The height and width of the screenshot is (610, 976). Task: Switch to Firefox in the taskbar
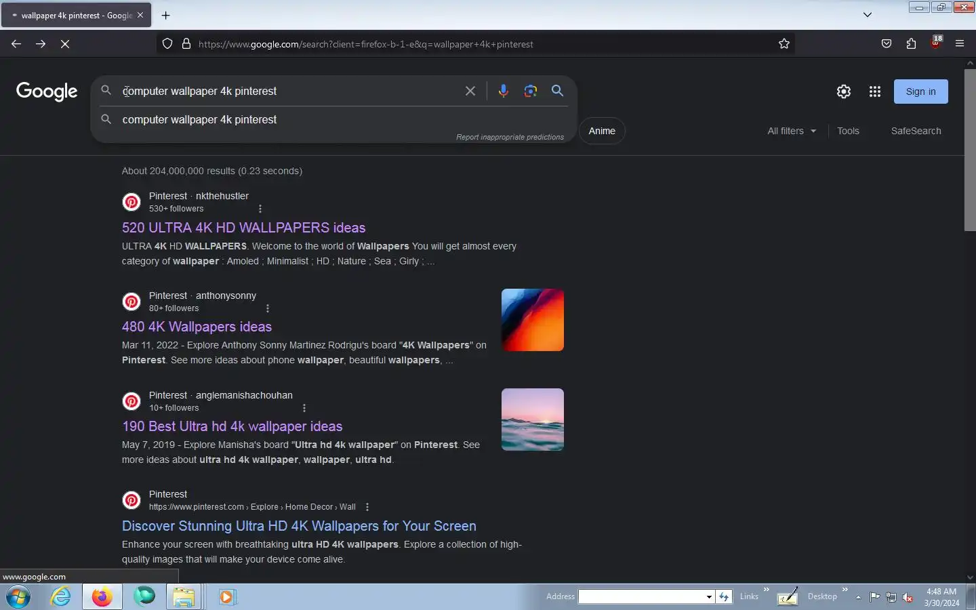tap(102, 597)
